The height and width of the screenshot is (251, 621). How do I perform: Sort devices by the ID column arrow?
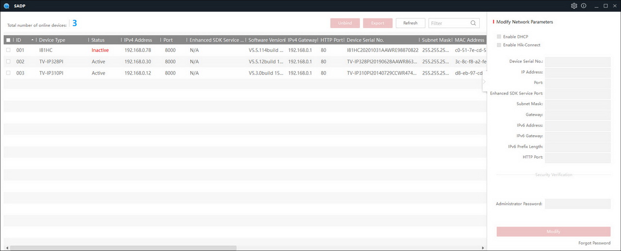coord(33,40)
